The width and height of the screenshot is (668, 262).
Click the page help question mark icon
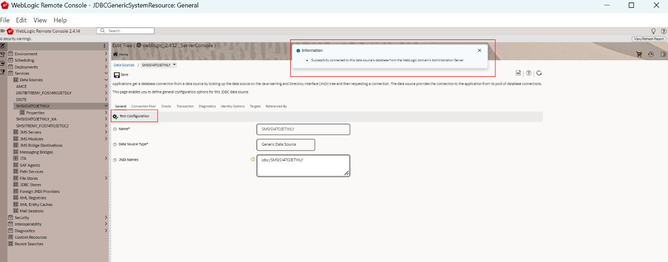coord(529,73)
